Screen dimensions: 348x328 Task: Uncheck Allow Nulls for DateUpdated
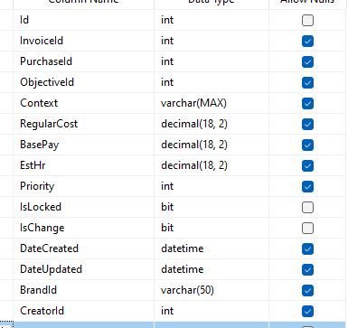tap(307, 269)
